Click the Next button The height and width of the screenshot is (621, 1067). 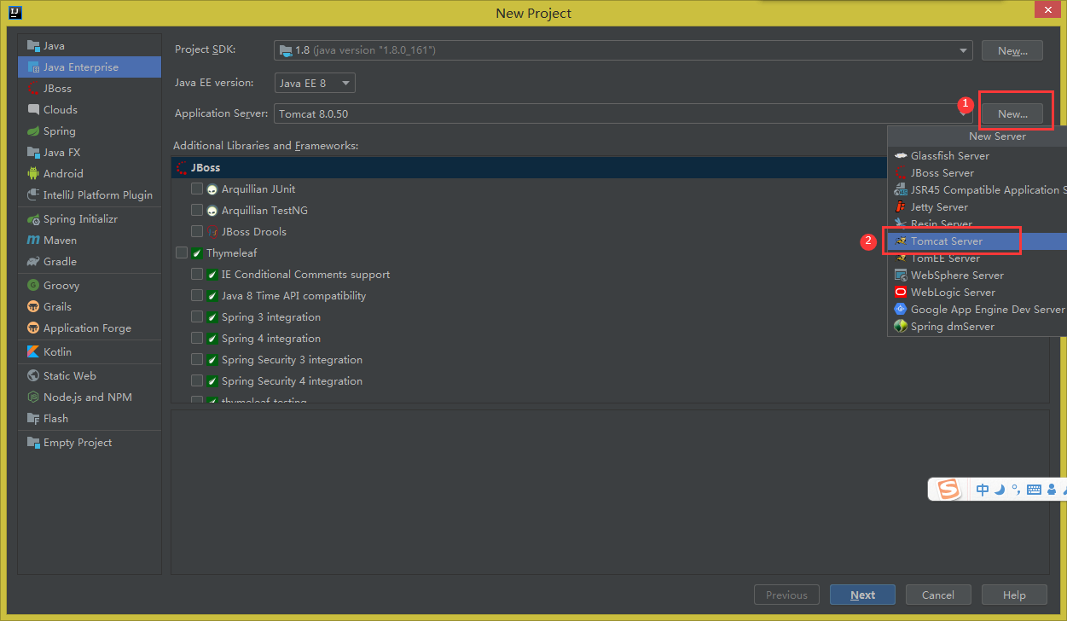[x=862, y=595]
